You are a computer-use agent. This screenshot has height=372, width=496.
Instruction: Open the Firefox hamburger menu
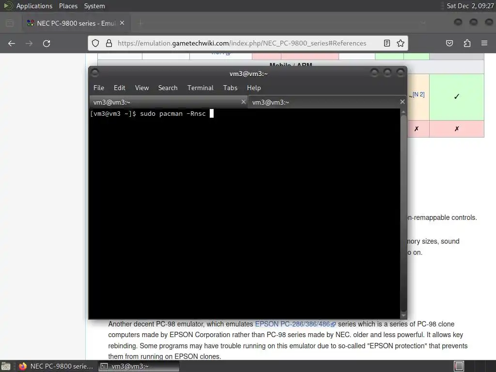click(x=484, y=43)
